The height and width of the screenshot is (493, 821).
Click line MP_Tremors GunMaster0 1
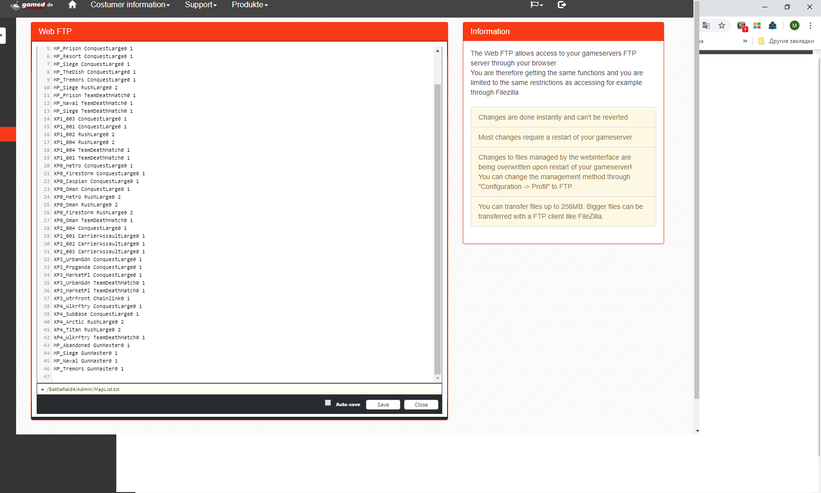88,369
